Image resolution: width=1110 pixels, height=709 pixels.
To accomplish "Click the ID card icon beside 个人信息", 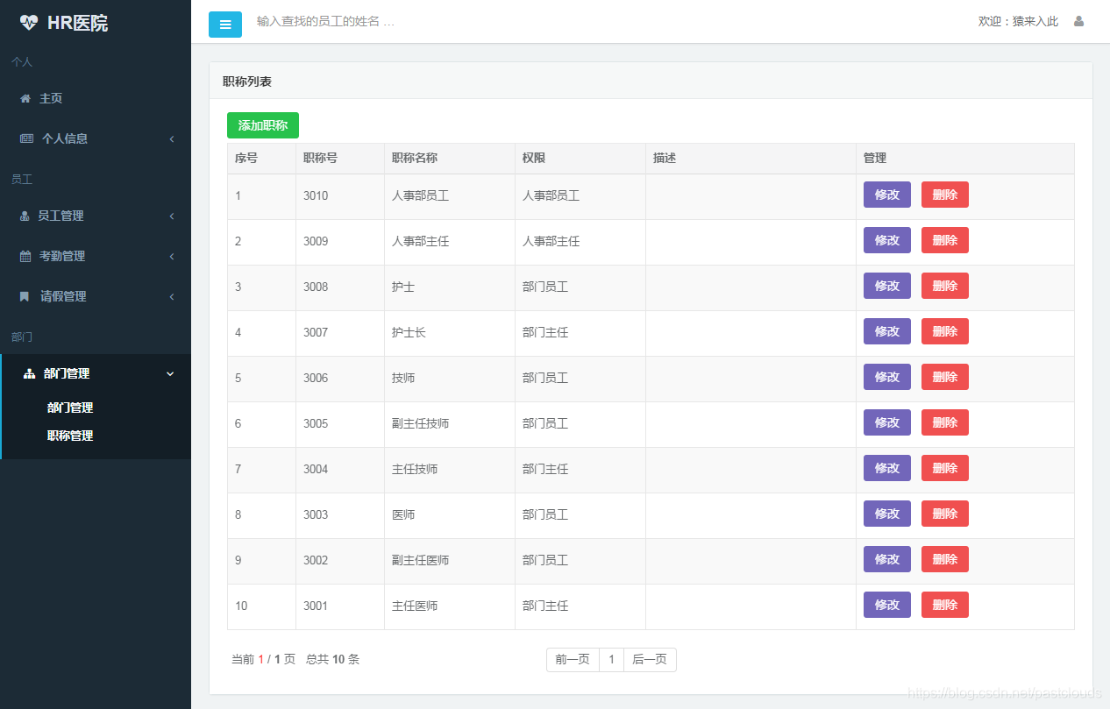I will (26, 138).
